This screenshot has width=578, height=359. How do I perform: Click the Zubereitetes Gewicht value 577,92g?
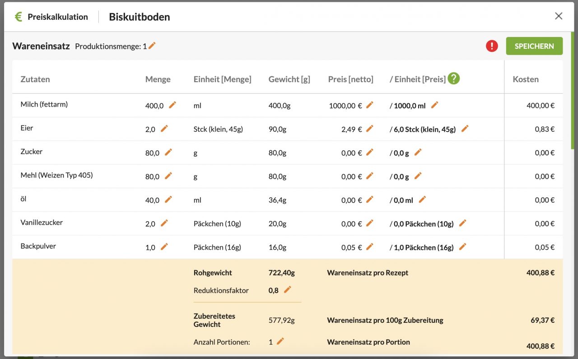click(282, 320)
